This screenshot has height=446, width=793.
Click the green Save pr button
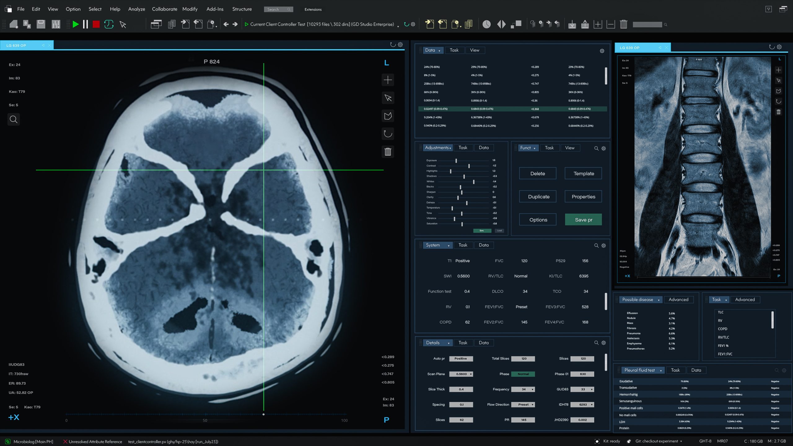pos(584,220)
